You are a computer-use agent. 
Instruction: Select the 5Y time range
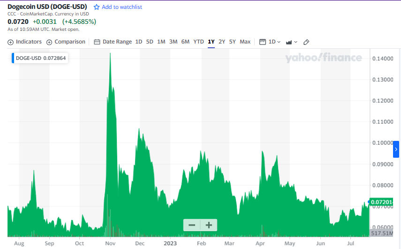coord(233,42)
